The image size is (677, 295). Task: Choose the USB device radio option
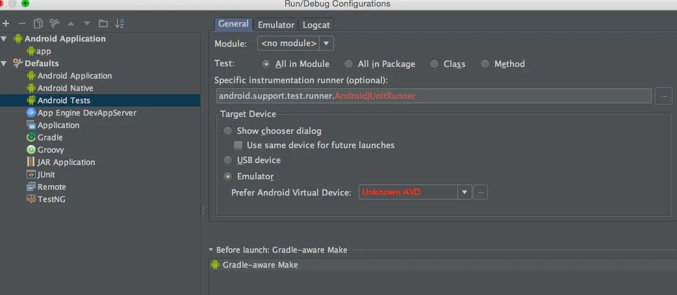click(x=227, y=160)
